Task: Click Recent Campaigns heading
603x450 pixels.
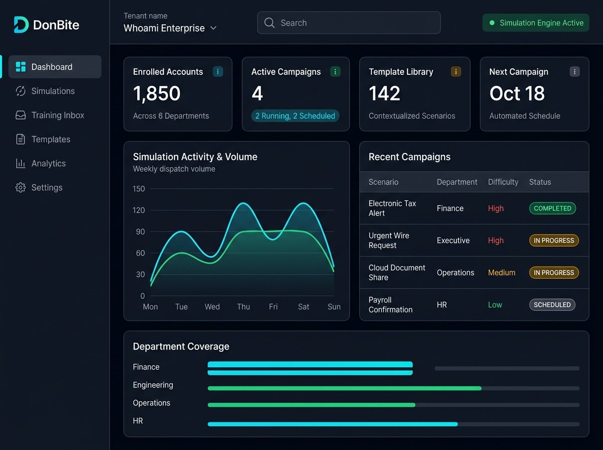Action: pyautogui.click(x=410, y=157)
